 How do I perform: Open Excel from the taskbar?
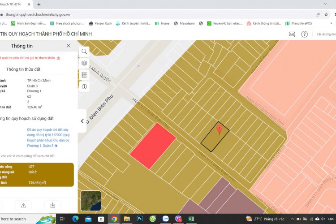pos(191,219)
